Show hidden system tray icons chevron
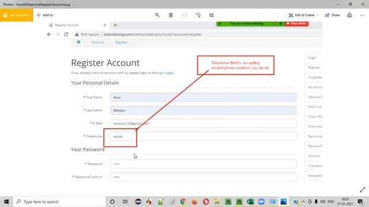The width and height of the screenshot is (369, 207). pyautogui.click(x=303, y=202)
